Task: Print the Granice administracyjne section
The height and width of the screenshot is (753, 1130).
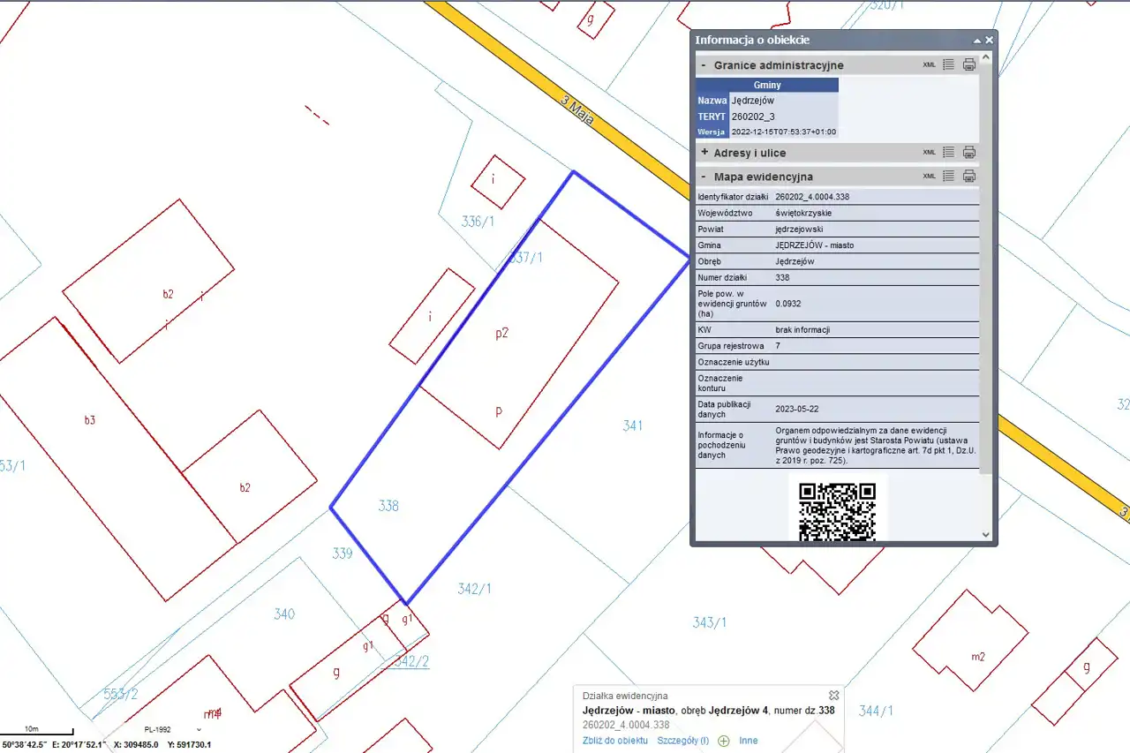Action: point(968,64)
